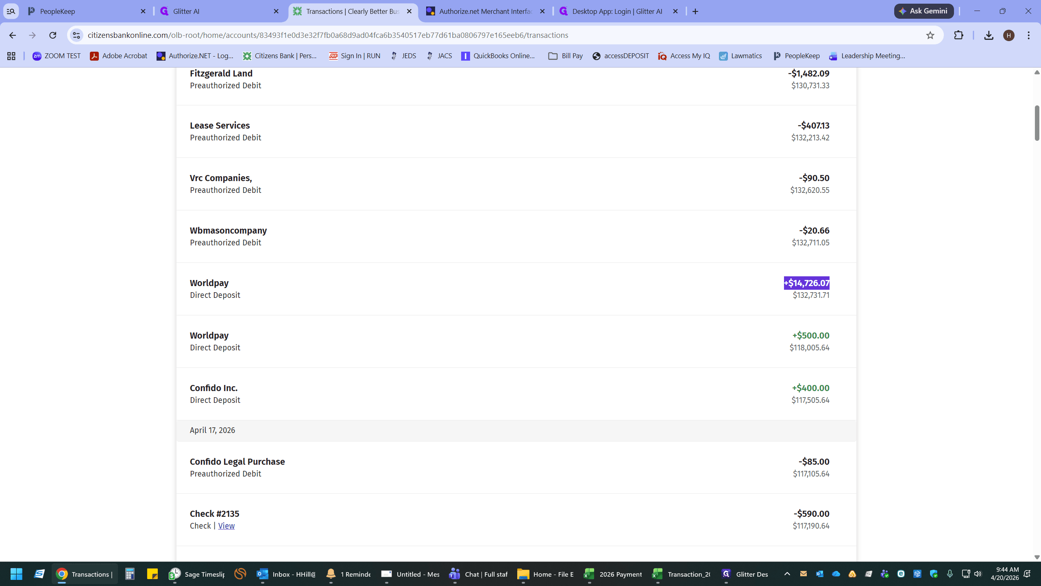Click the Chrome apps grid icon
1041x586 pixels.
pos(11,56)
